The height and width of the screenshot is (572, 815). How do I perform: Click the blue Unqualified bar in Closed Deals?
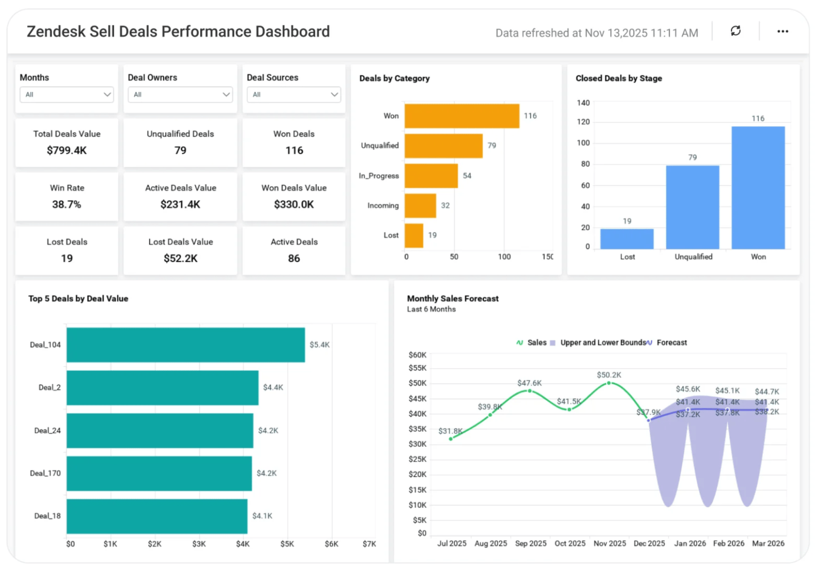693,207
